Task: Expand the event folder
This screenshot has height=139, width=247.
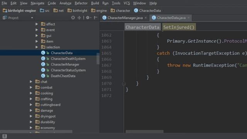Action: (x=37, y=30)
